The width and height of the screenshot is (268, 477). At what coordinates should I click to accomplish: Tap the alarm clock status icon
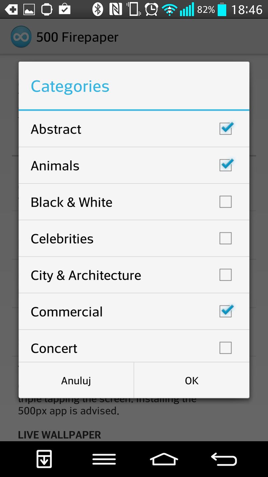[x=151, y=9]
